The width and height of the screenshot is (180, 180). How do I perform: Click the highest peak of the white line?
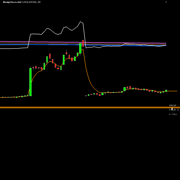pyautogui.click(x=80, y=22)
